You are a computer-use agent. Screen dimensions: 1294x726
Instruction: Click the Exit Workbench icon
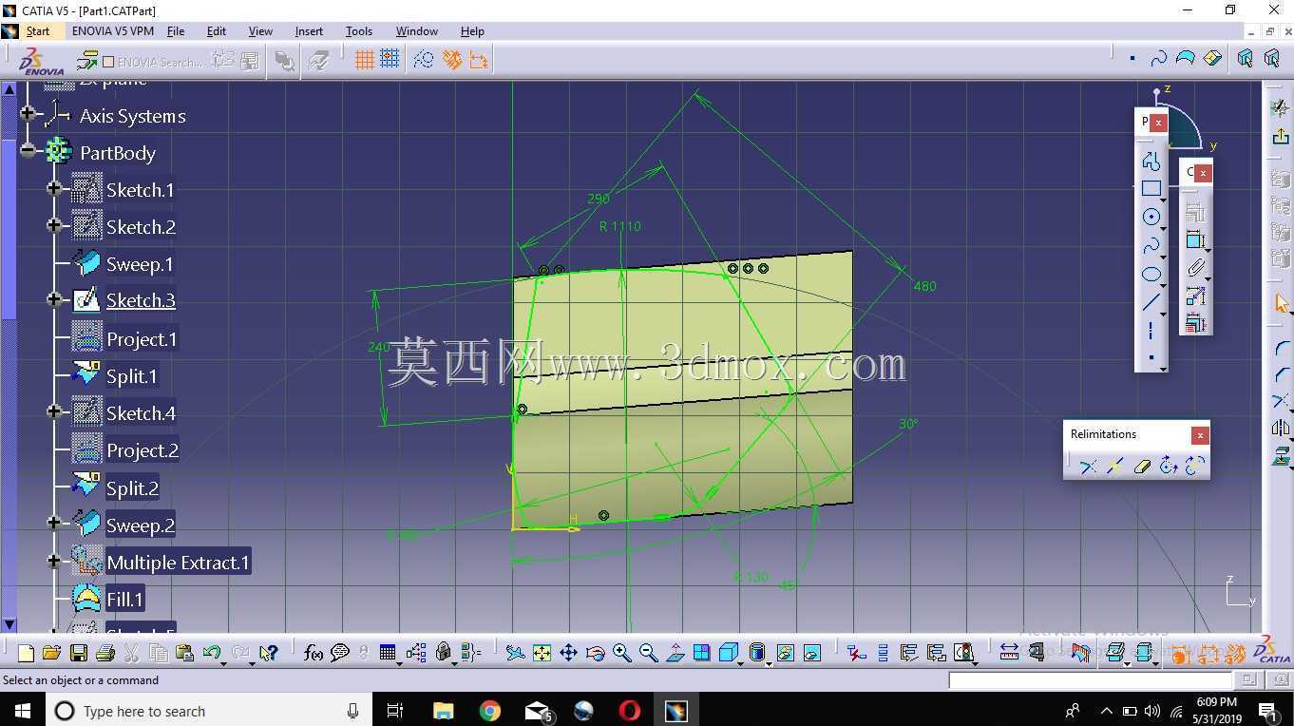(1281, 137)
